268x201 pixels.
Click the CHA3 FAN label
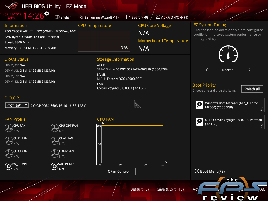tap(20, 151)
